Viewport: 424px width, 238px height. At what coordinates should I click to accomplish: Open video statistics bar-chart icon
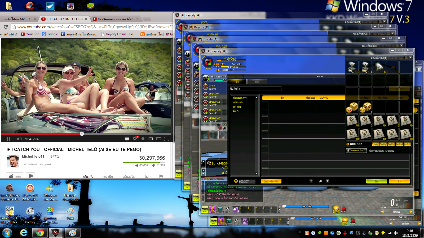(x=147, y=177)
